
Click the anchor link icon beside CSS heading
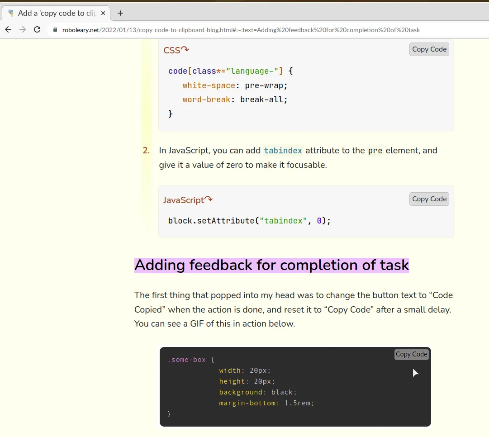coord(184,49)
